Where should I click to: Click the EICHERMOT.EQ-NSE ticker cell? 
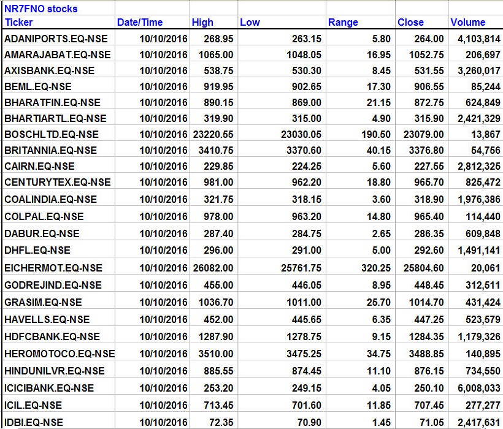coord(53,268)
